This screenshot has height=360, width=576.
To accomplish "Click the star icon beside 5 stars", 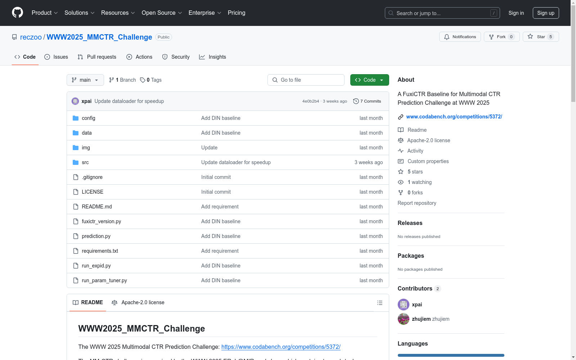I will (401, 172).
